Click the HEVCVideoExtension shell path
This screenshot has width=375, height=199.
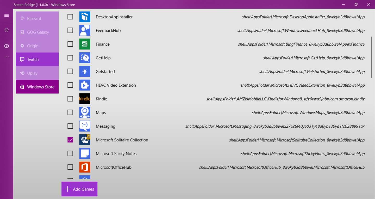tap(303, 85)
